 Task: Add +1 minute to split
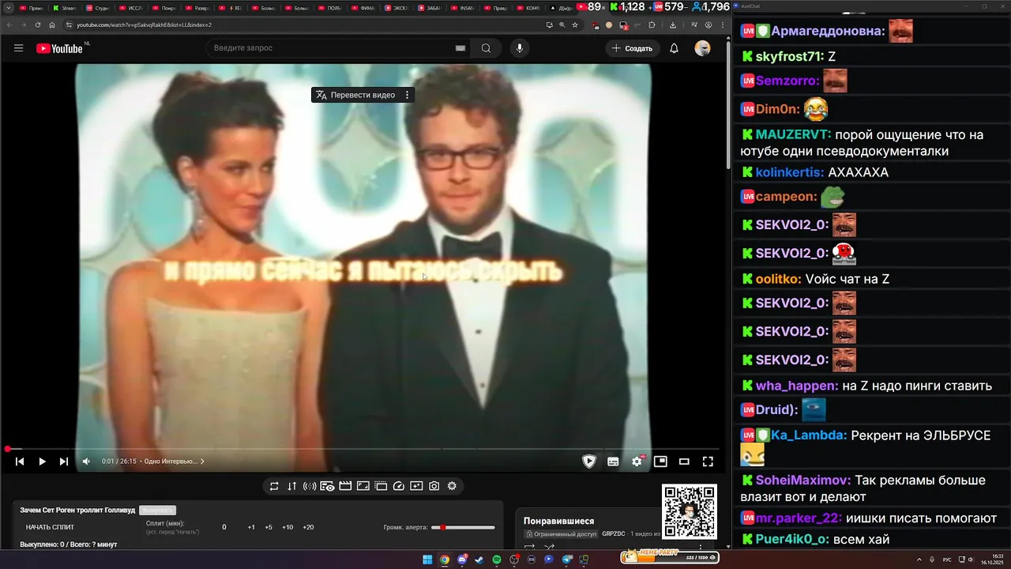(x=251, y=527)
